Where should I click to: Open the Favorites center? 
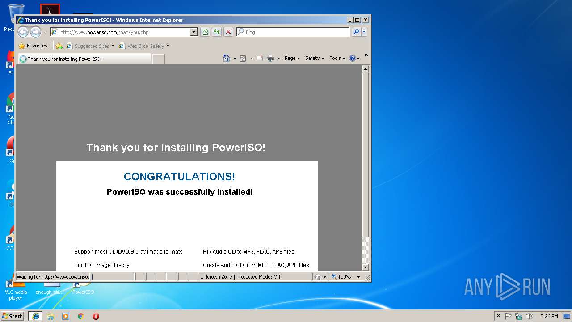coord(33,46)
